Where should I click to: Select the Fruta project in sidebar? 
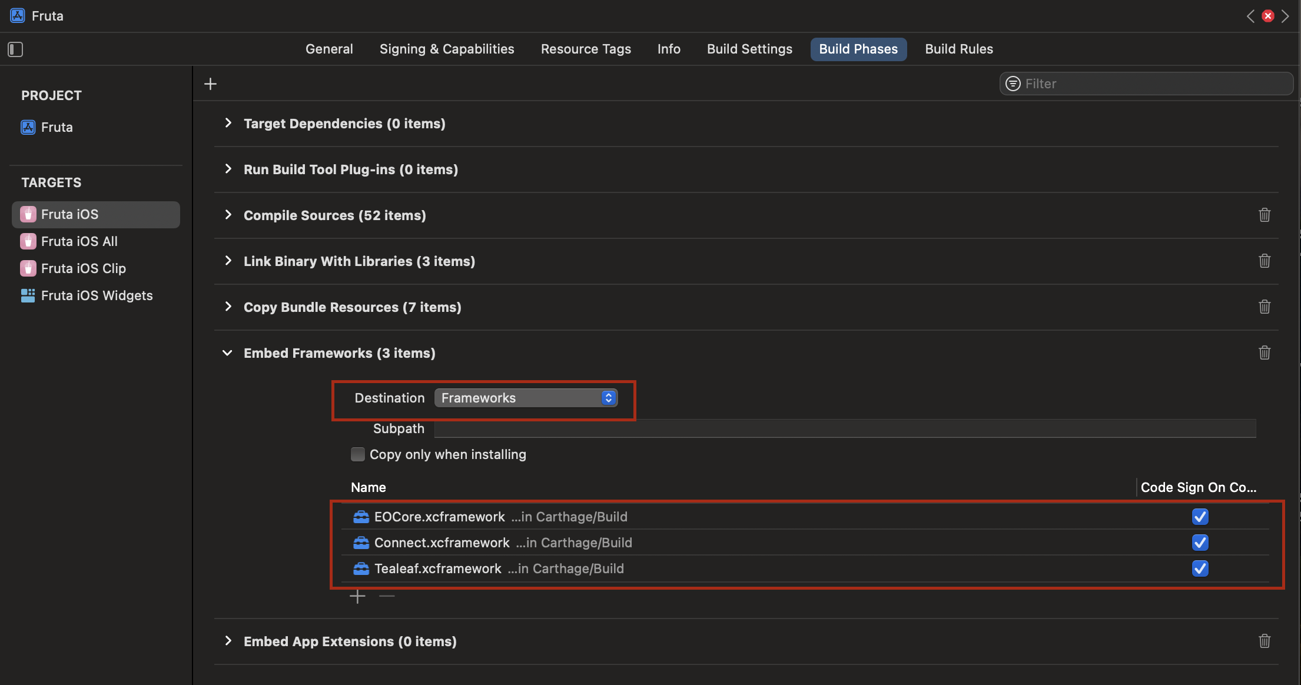(57, 127)
